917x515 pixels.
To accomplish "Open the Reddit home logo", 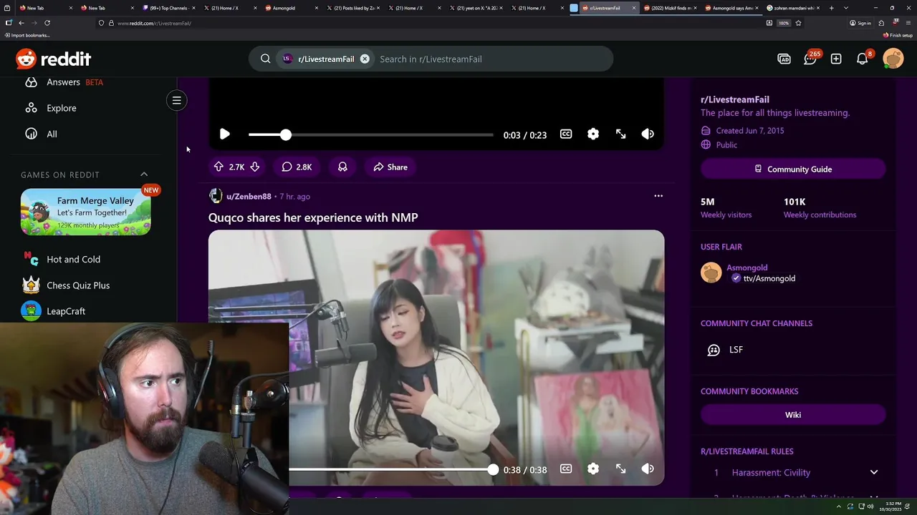I will pos(54,59).
